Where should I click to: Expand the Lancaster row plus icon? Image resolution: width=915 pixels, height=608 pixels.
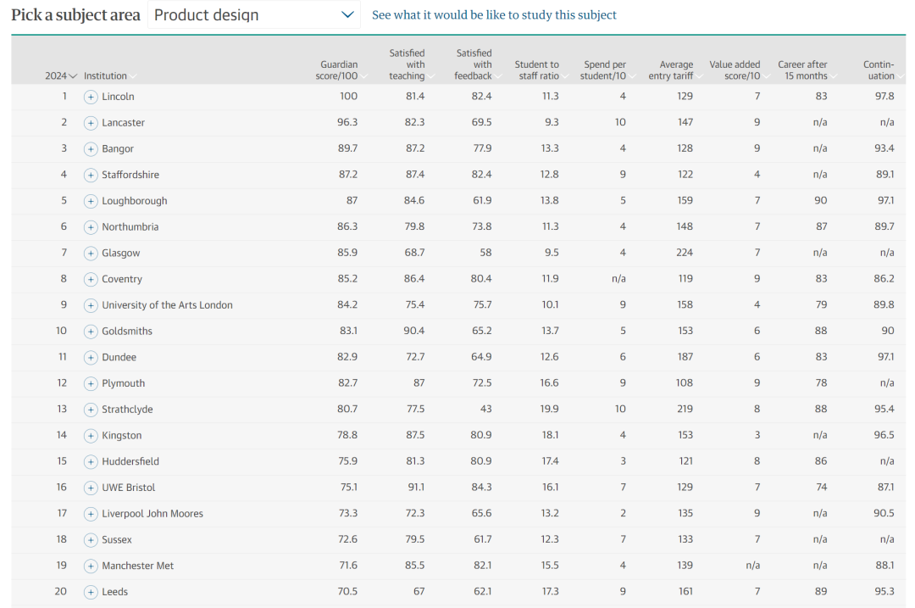[91, 123]
